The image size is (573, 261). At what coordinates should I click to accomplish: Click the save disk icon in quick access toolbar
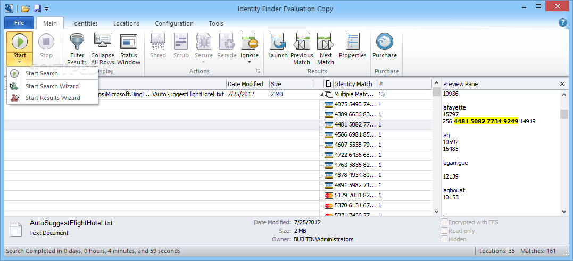(37, 8)
